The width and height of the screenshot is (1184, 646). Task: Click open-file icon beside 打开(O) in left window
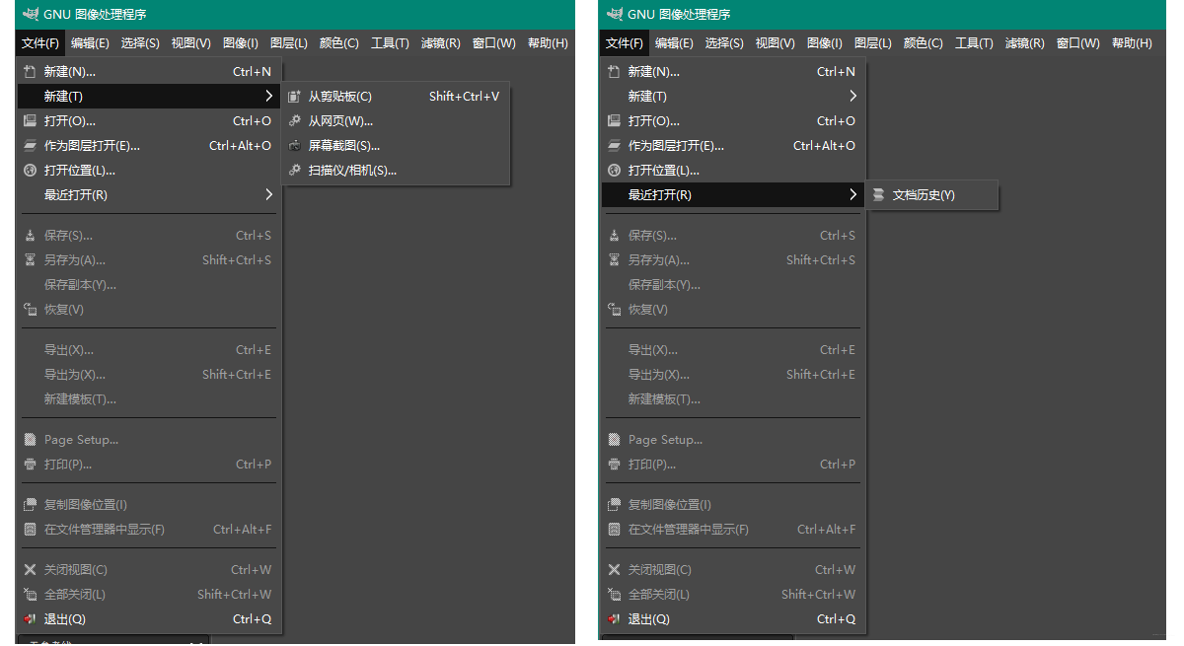click(30, 120)
